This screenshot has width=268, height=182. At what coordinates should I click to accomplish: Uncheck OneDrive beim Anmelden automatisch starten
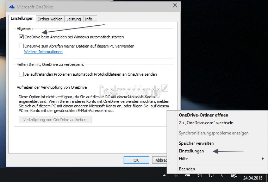point(21,37)
